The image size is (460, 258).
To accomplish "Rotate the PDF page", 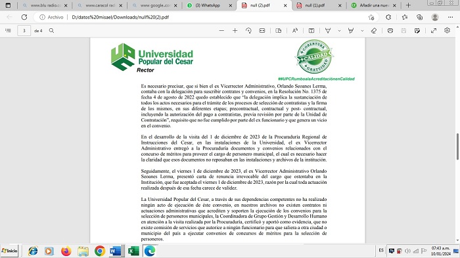I will pos(248,30).
